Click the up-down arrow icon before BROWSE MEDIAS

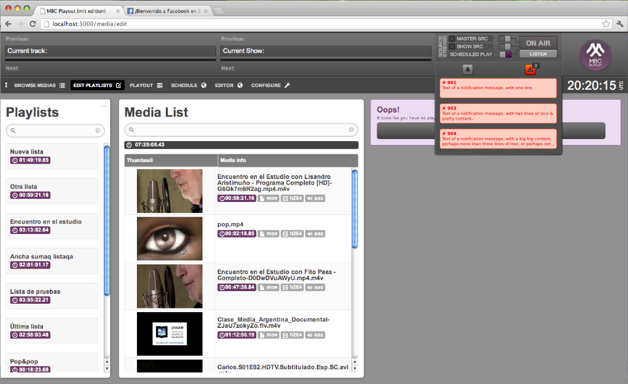(6, 86)
